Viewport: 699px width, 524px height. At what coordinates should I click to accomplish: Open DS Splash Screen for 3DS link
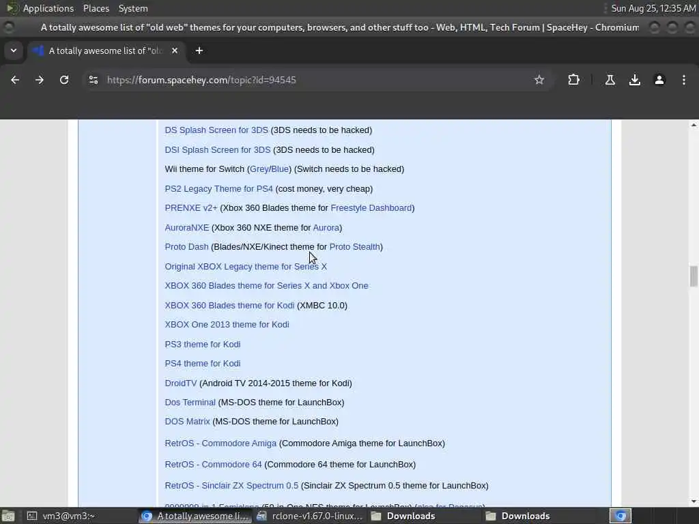pyautogui.click(x=216, y=130)
